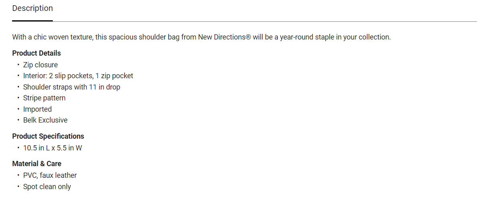Click the Zip closure bullet item
This screenshot has height=200, width=477.
[40, 65]
